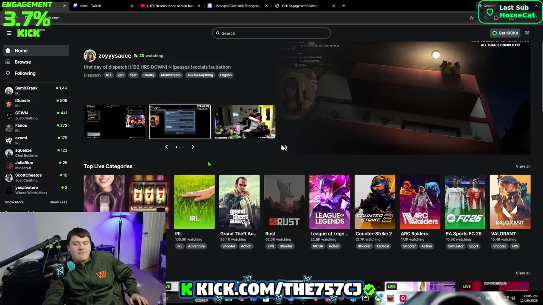Viewport: 543px width, 305px height.
Task: Show hidden system tray icons chevron
Action: pos(479,298)
